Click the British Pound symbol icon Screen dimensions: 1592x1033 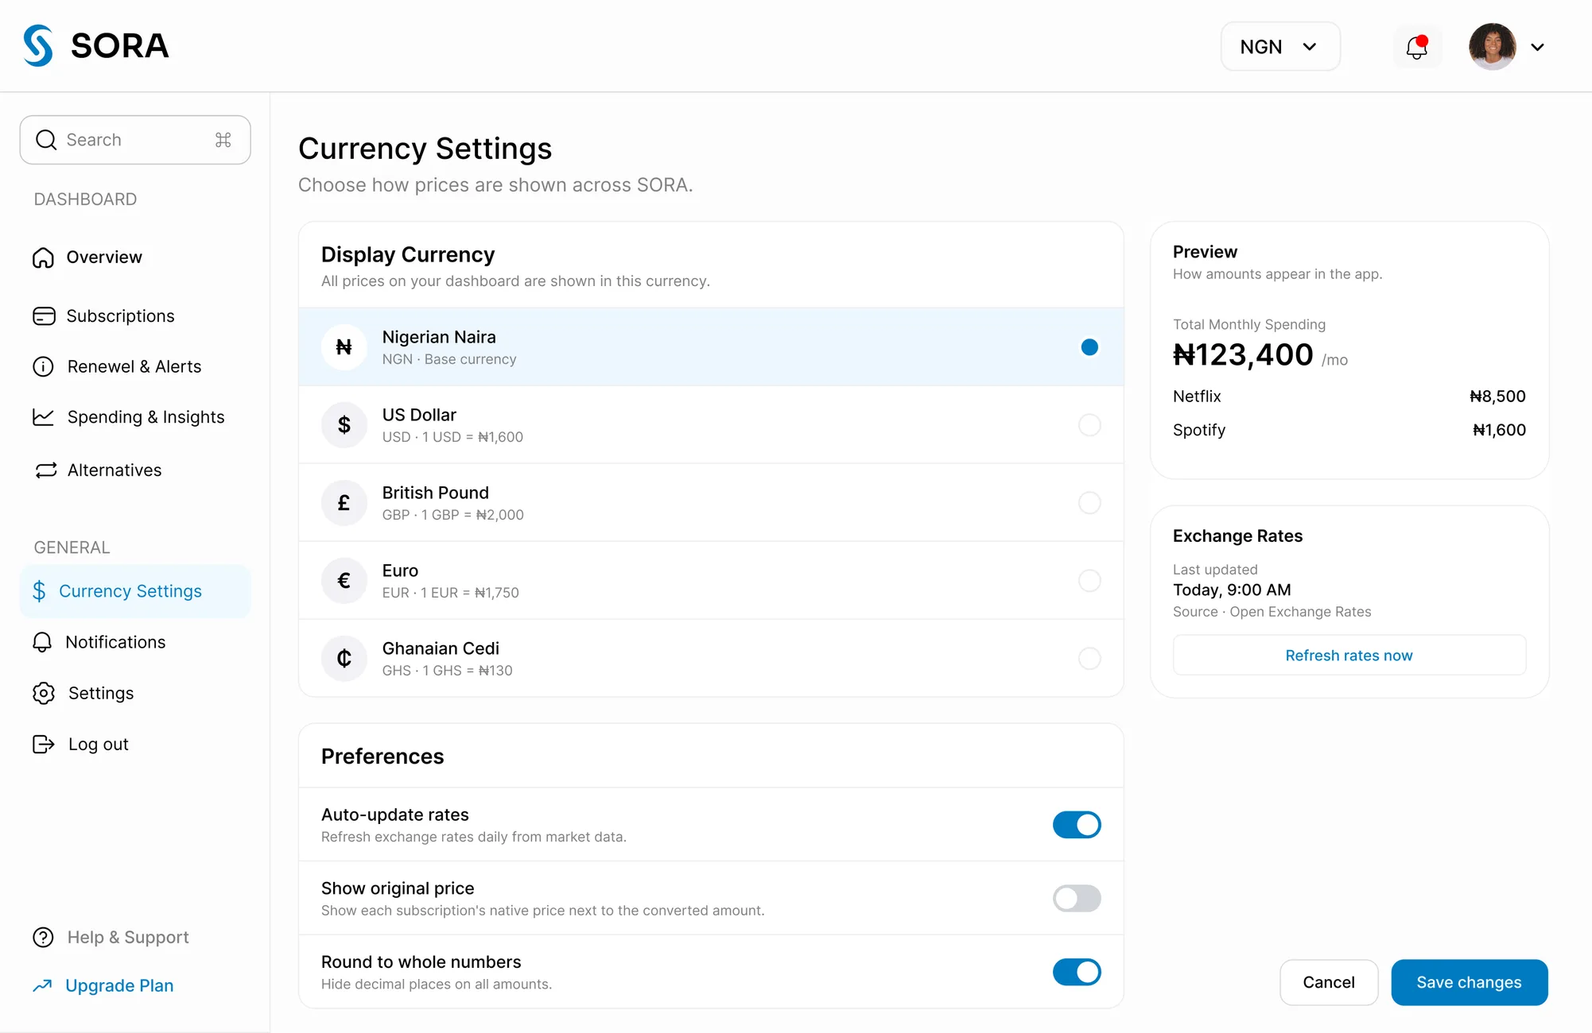[344, 502]
